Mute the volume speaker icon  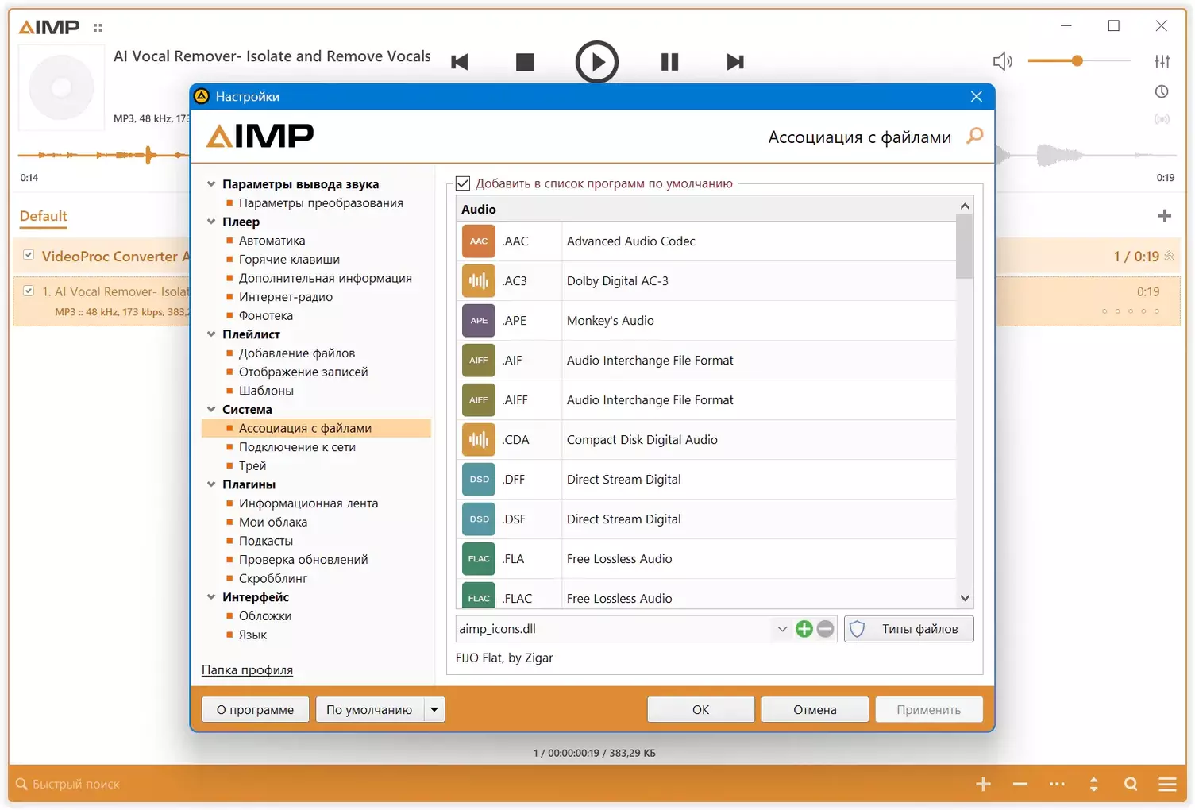tap(1003, 61)
